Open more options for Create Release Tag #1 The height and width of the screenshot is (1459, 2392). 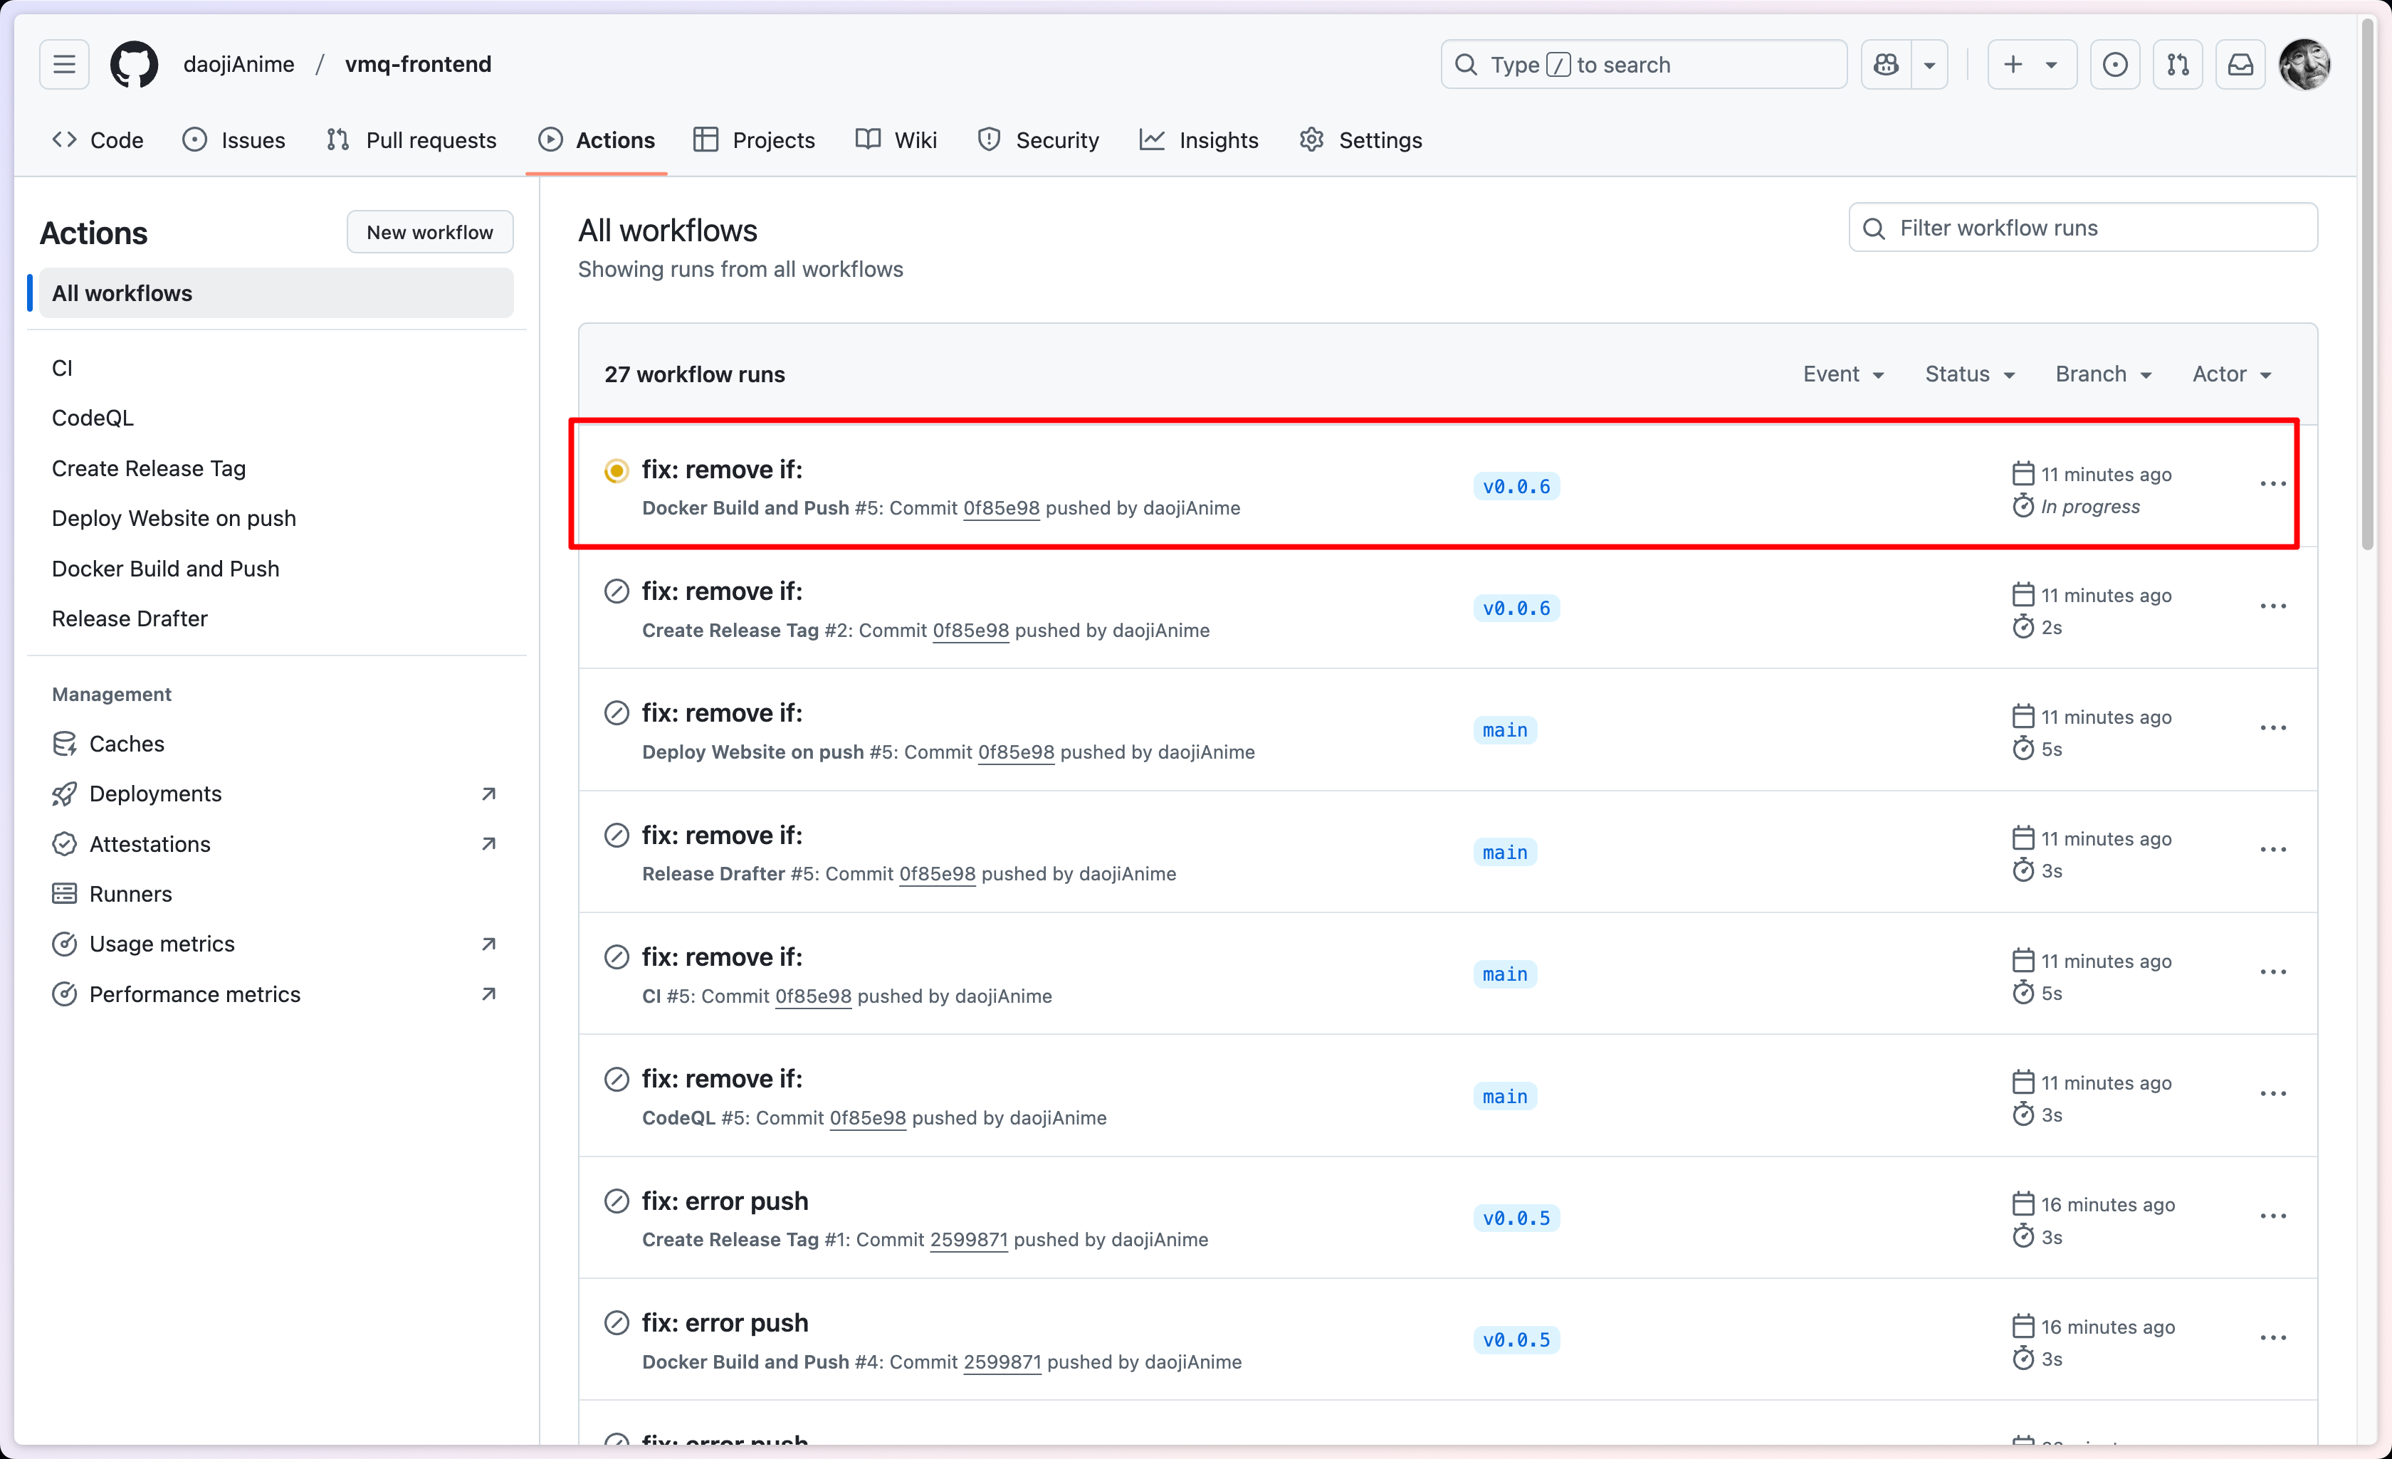(x=2272, y=1216)
